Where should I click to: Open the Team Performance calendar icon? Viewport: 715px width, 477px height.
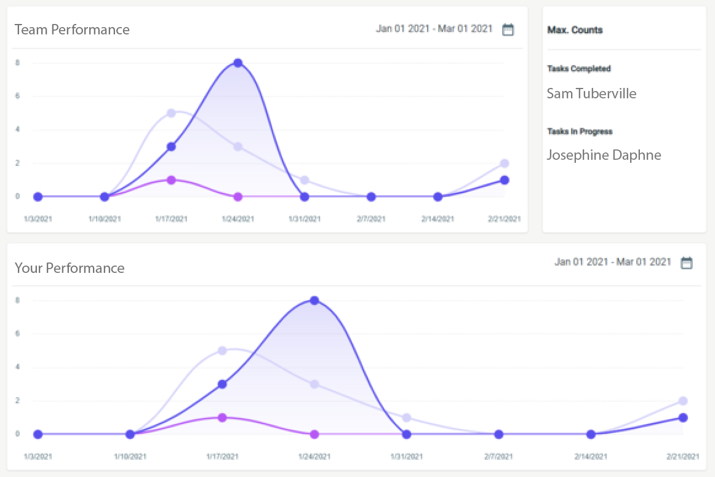coord(508,29)
